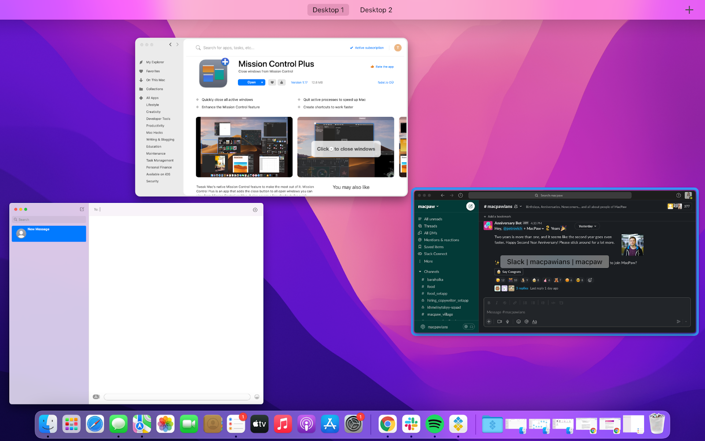Open Spotify from the Dock
705x441 pixels.
click(434, 424)
